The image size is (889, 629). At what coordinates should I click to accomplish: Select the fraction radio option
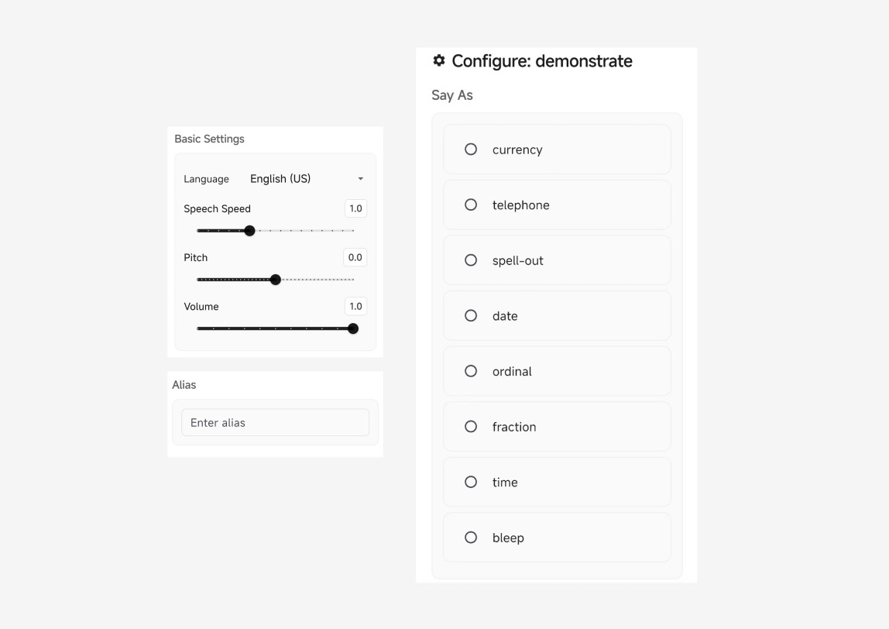tap(471, 427)
